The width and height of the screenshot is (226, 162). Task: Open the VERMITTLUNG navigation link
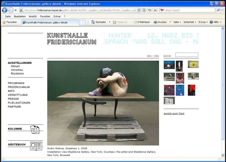(18, 95)
